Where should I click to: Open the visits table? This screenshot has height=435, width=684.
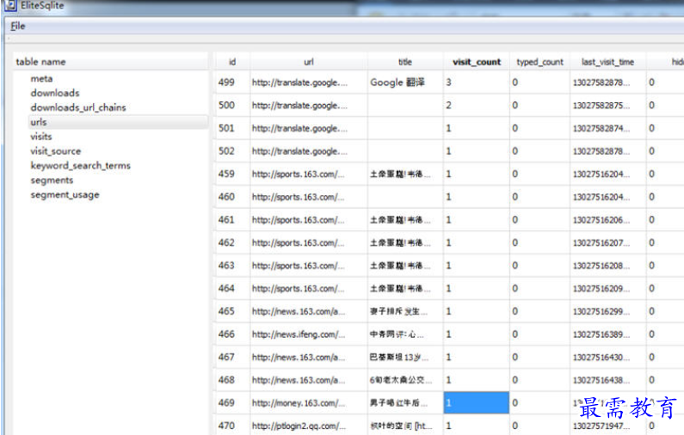[41, 137]
